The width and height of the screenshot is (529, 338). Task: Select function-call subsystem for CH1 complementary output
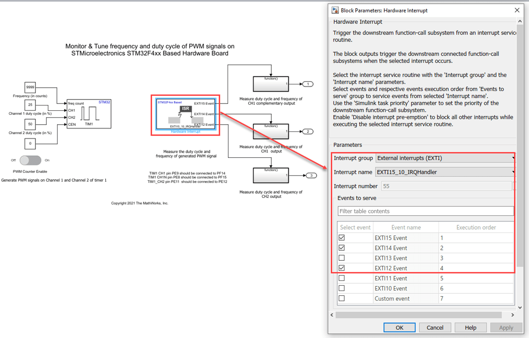(x=271, y=84)
